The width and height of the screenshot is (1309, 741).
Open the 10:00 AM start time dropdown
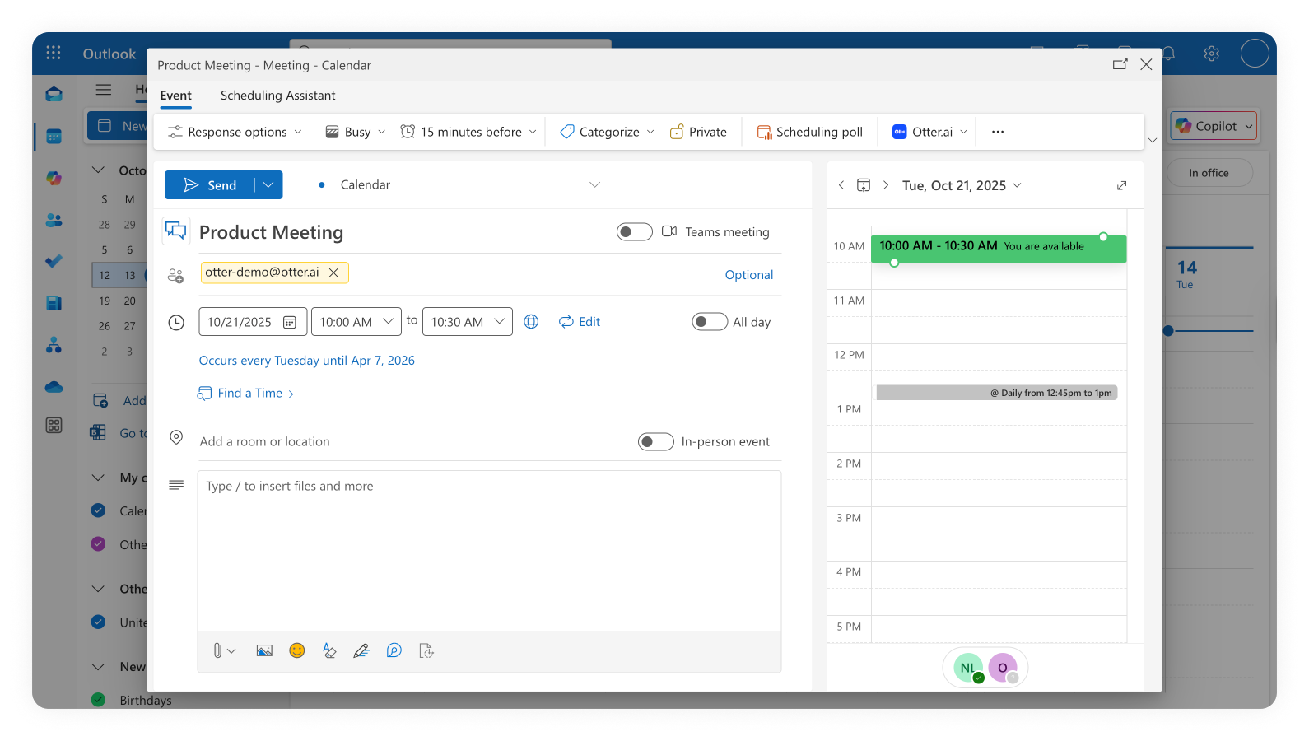coord(356,322)
